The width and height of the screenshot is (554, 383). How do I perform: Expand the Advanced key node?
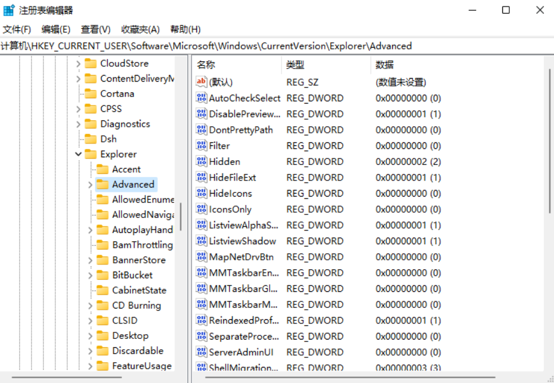coord(90,185)
